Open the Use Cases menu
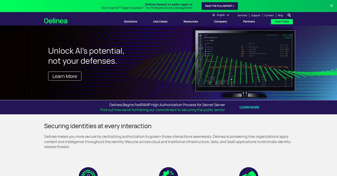 click(160, 22)
